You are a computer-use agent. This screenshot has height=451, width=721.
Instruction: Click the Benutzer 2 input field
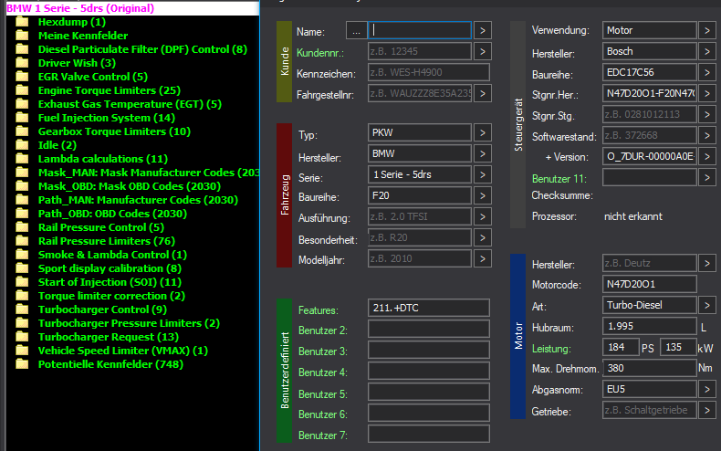coord(429,329)
